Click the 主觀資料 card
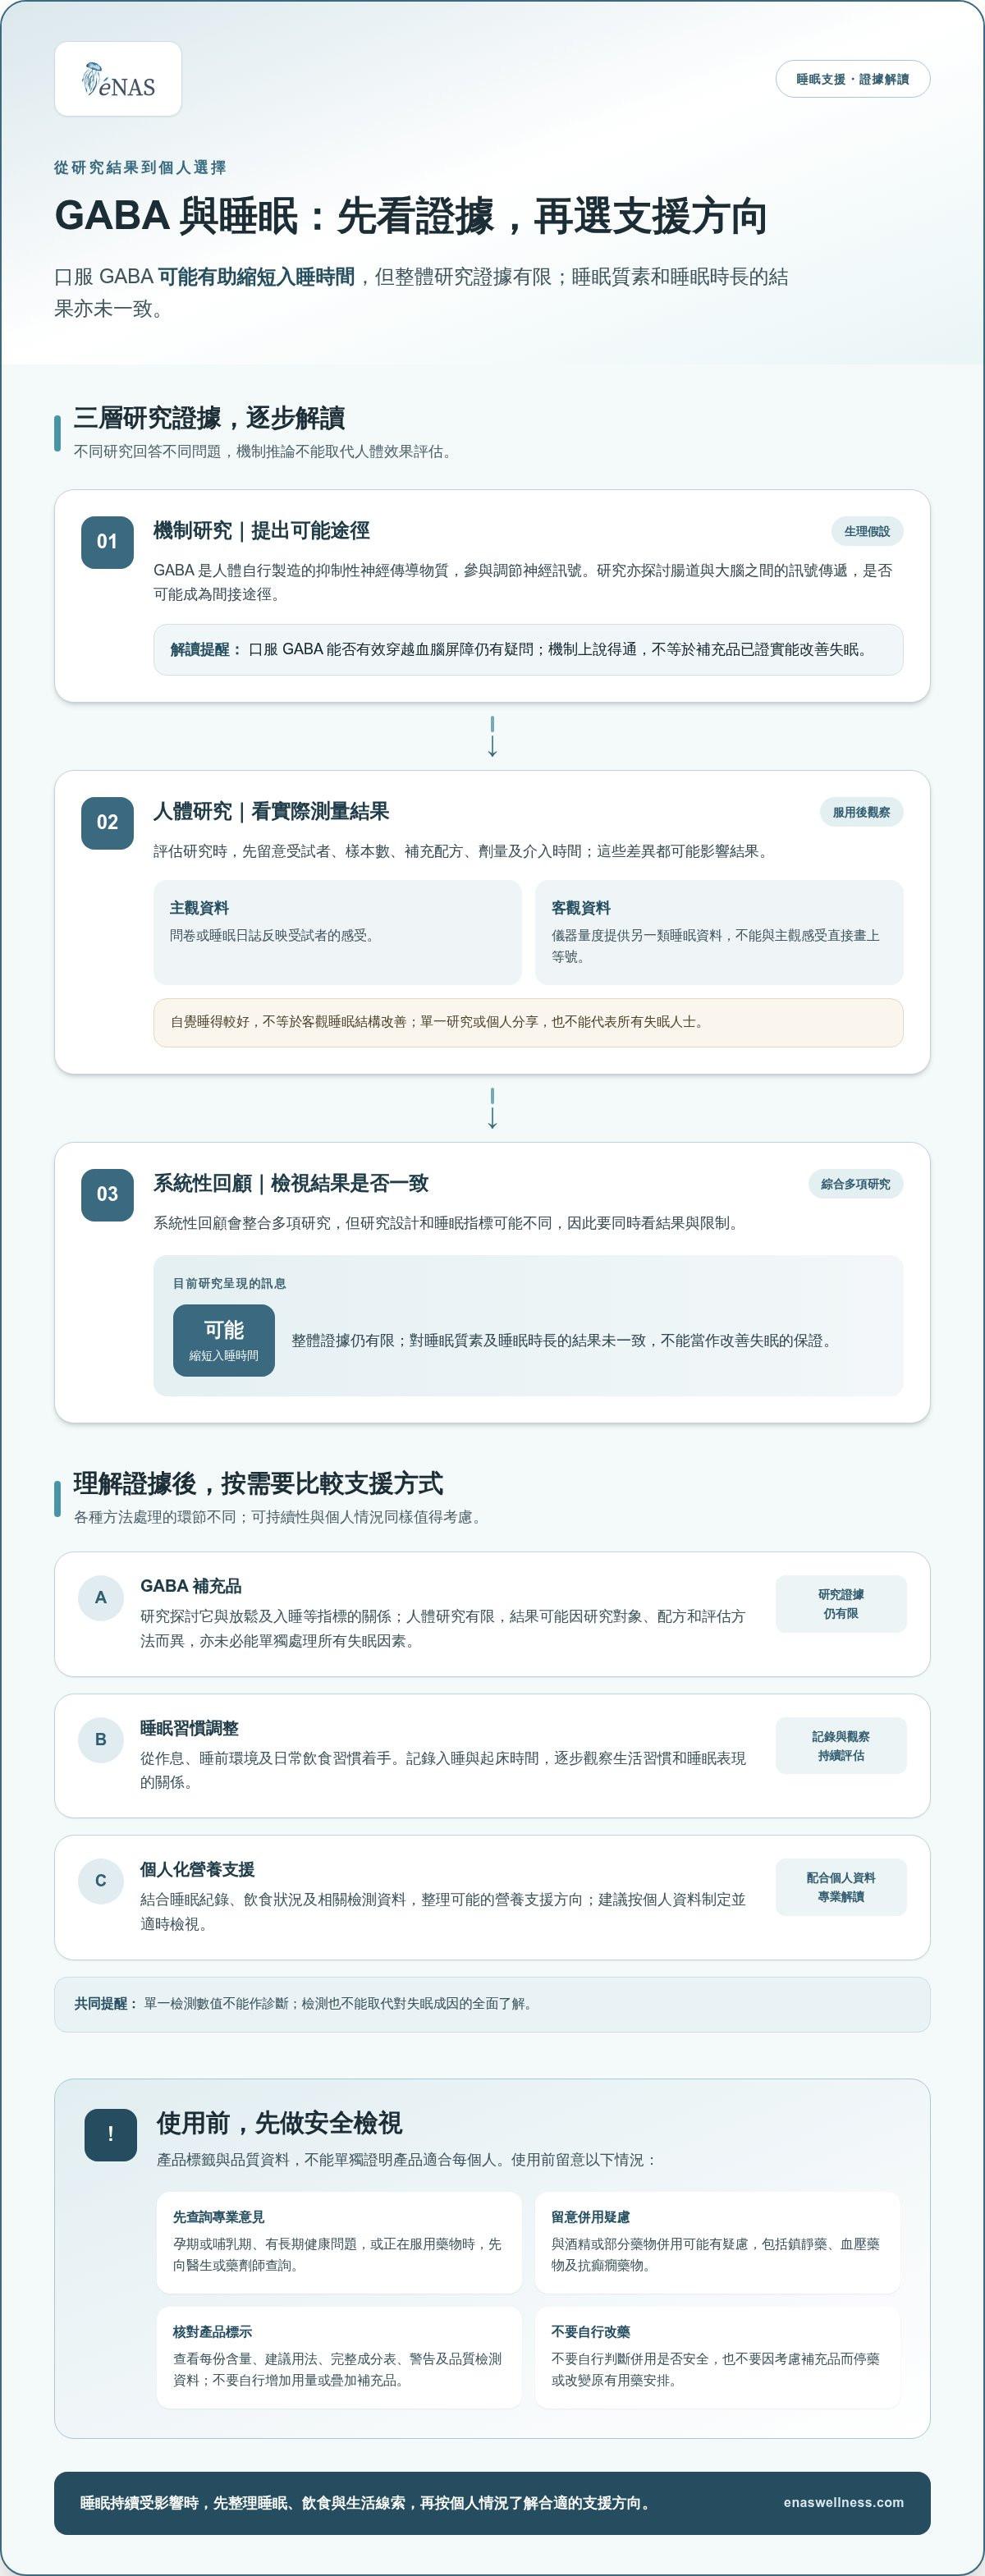The height and width of the screenshot is (2576, 985). tap(337, 932)
